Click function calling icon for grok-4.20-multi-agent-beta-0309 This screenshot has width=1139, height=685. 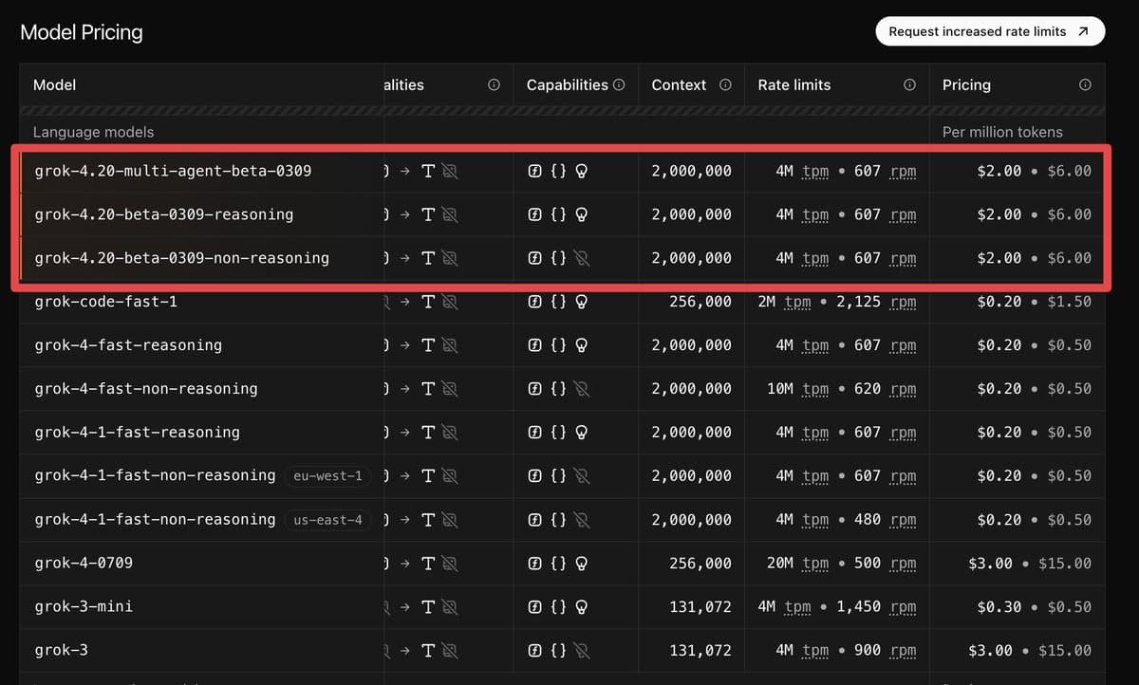(x=535, y=172)
